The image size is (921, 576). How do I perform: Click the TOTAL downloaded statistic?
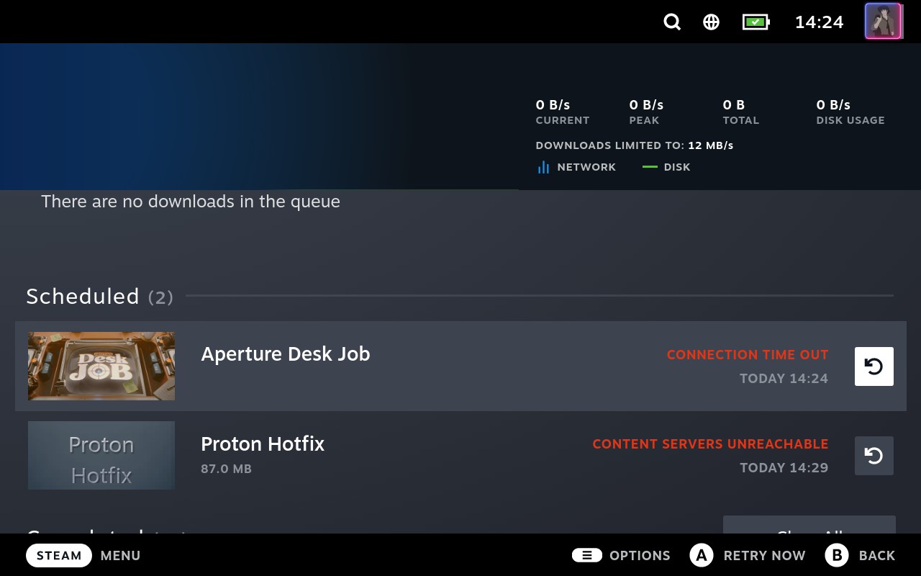pyautogui.click(x=741, y=112)
